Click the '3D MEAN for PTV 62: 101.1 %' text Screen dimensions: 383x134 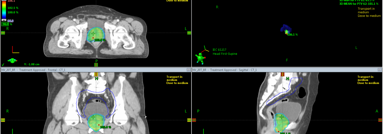point(358,4)
